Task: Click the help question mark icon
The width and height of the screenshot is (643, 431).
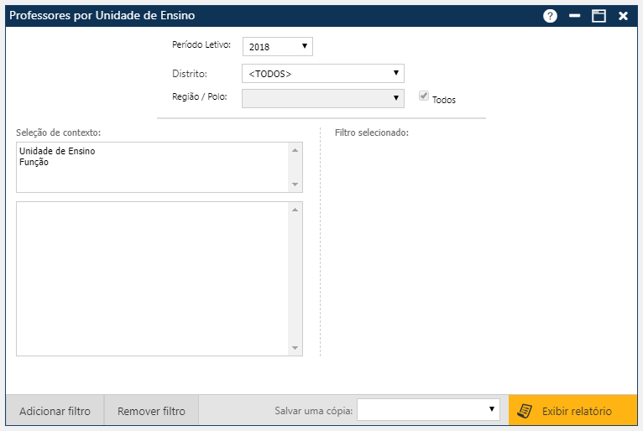Action: [x=550, y=16]
